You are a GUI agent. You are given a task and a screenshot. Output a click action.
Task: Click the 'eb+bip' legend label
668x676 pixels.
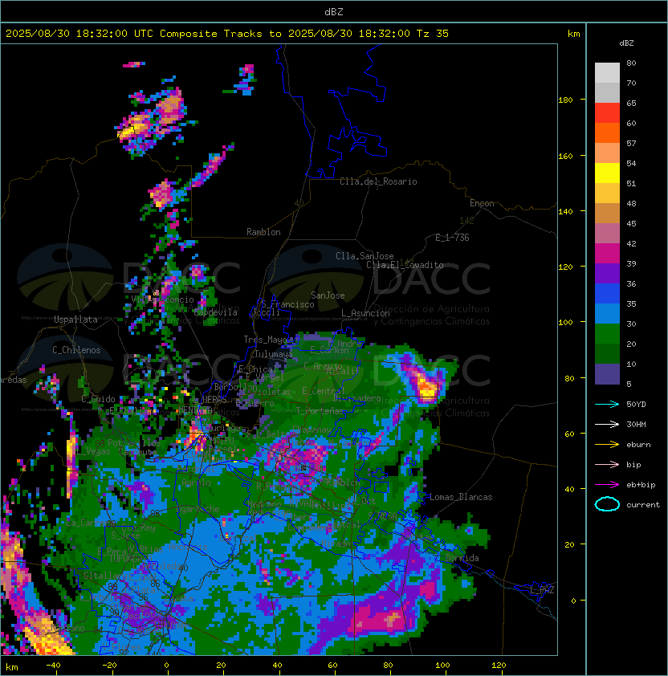(641, 485)
